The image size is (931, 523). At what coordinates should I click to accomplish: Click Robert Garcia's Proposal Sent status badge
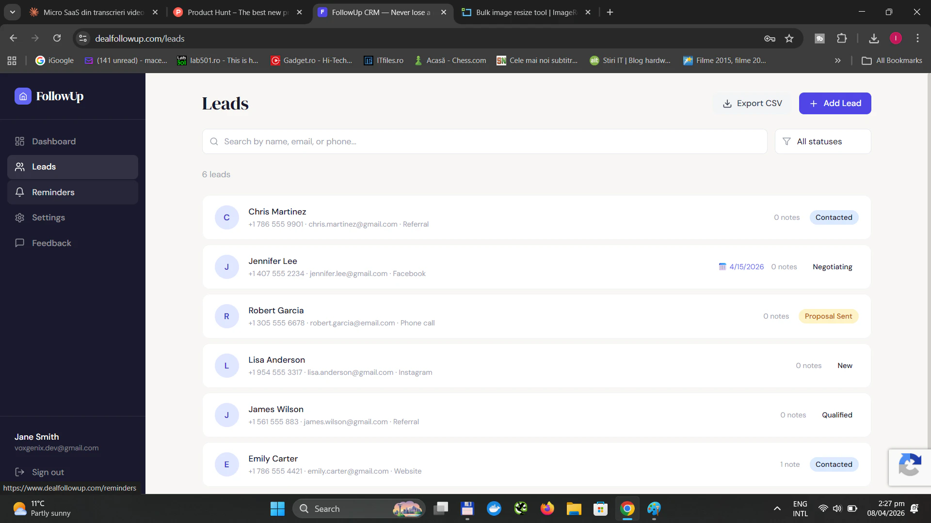[829, 316]
